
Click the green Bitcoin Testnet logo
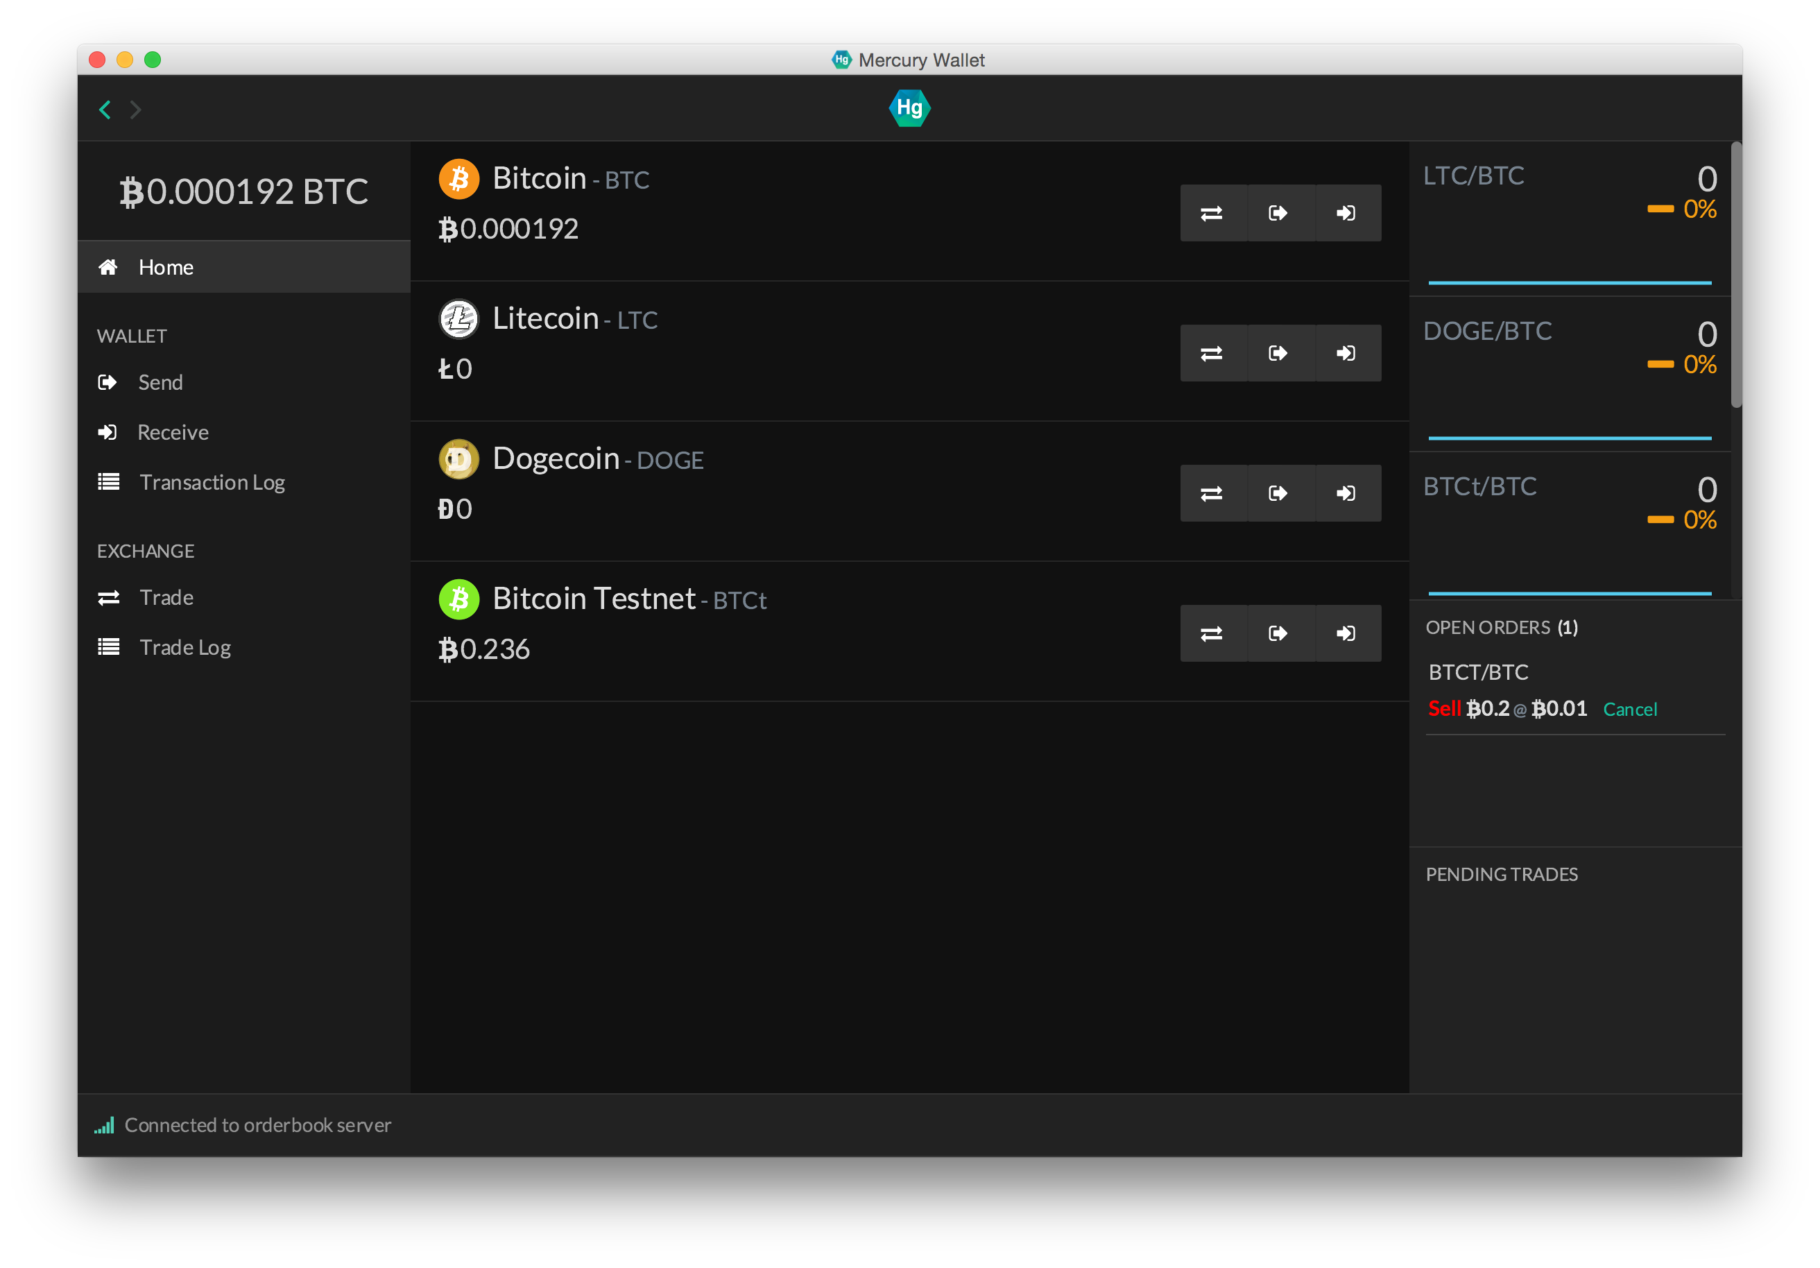pos(459,599)
